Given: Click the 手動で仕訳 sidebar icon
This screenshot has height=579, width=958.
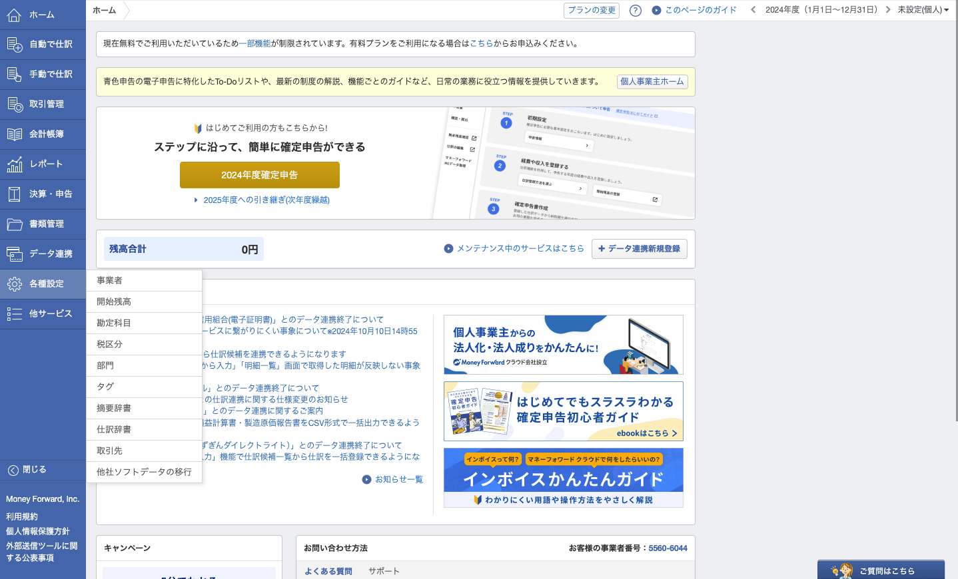Looking at the screenshot, I should [14, 75].
